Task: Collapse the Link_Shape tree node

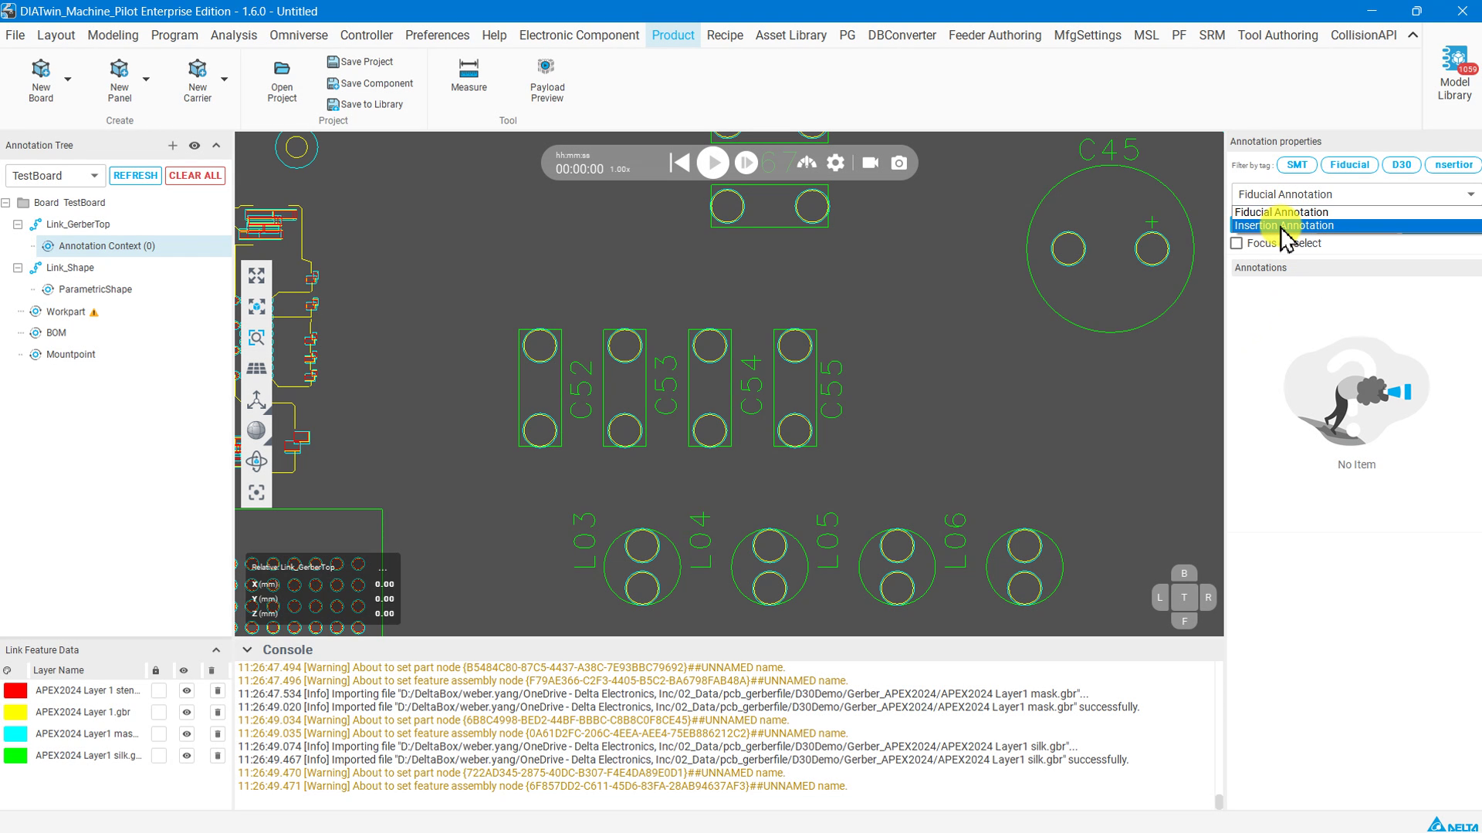Action: pyautogui.click(x=18, y=268)
